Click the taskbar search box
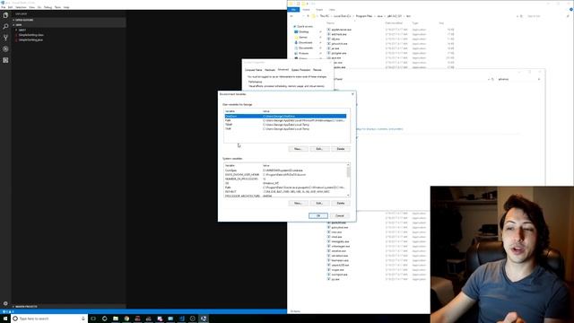The height and width of the screenshot is (323, 574). click(49, 319)
